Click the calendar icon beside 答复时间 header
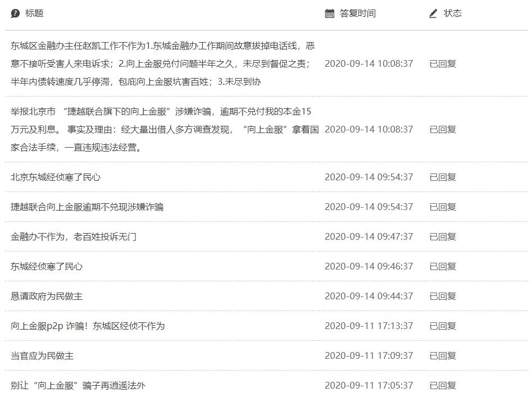532x397 pixels. [x=329, y=13]
